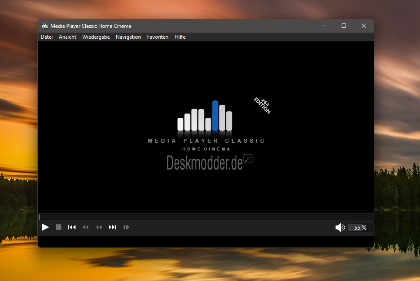420x281 pixels.
Task: Open the Hilfe menu
Action: pyautogui.click(x=180, y=37)
